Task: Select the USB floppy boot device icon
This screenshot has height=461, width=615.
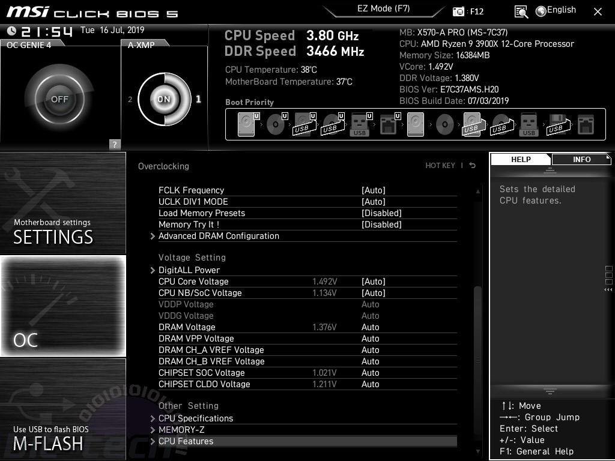Action: 557,125
